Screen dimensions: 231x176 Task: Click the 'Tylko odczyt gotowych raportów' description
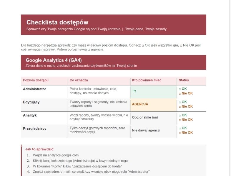click(97, 130)
